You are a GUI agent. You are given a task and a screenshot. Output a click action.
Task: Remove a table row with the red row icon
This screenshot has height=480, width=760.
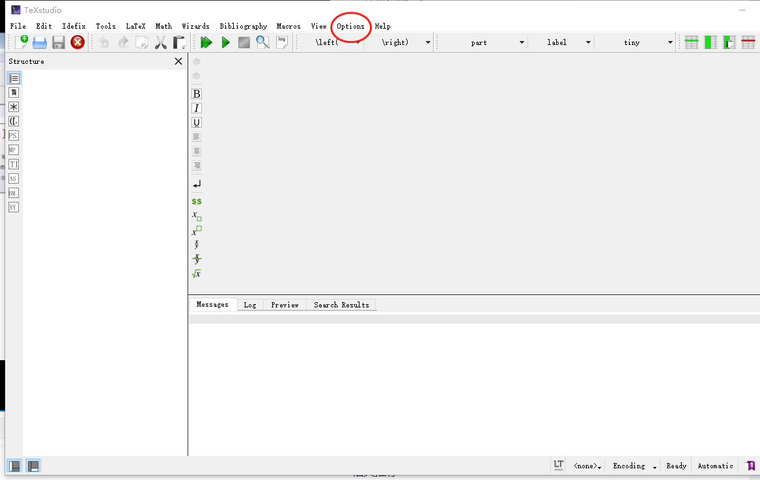748,43
